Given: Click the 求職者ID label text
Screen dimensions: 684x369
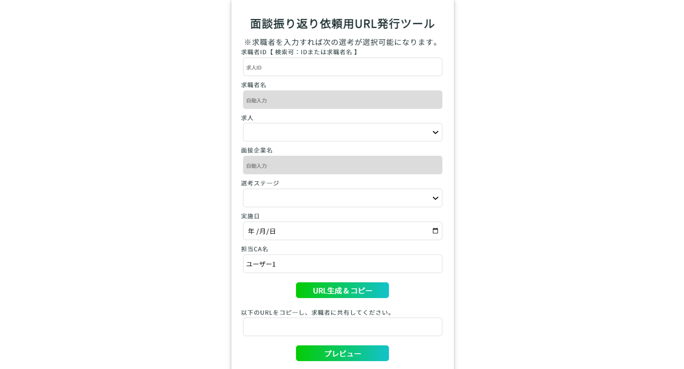Looking at the screenshot, I should [x=254, y=52].
